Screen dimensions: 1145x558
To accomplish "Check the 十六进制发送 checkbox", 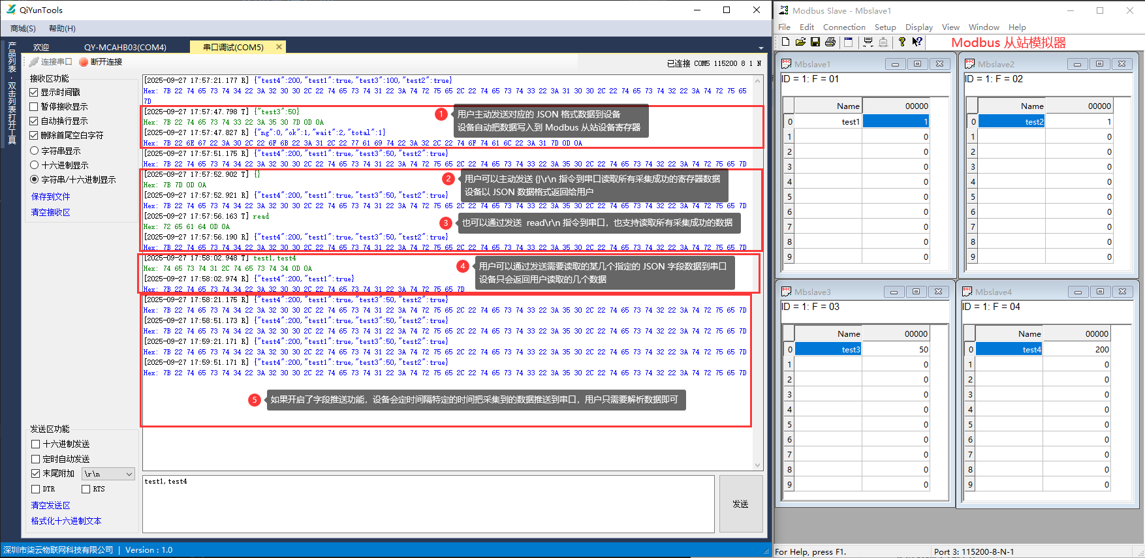I will [36, 444].
